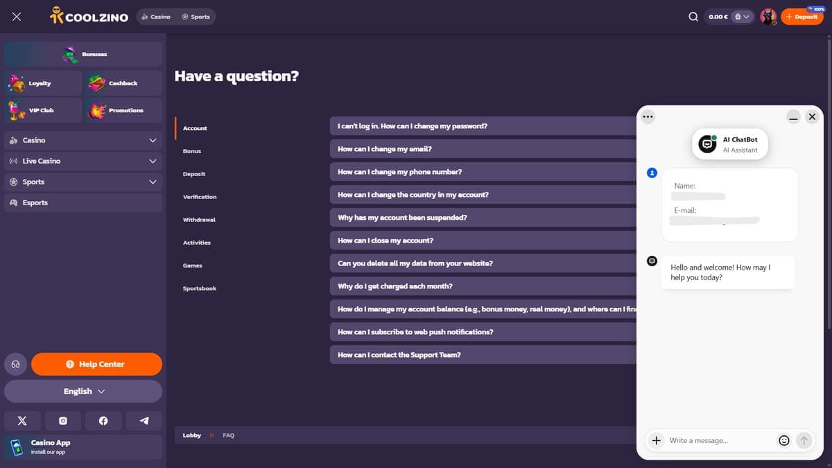The width and height of the screenshot is (832, 468).
Task: Open the Cashback tile
Action: click(123, 83)
